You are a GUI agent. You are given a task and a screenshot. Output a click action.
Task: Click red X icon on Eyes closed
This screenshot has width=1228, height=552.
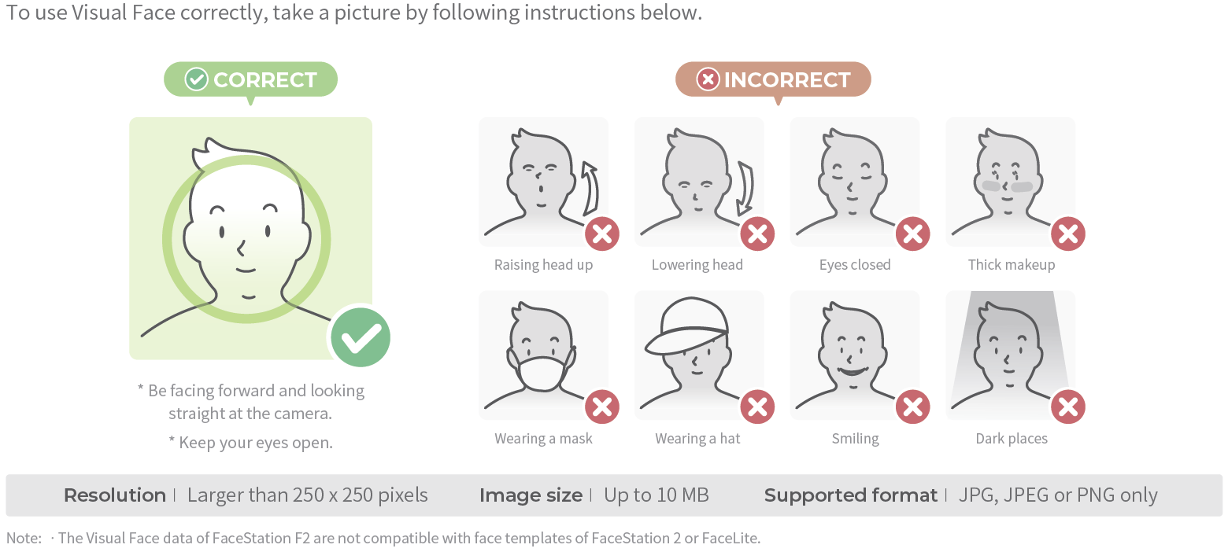(x=913, y=234)
